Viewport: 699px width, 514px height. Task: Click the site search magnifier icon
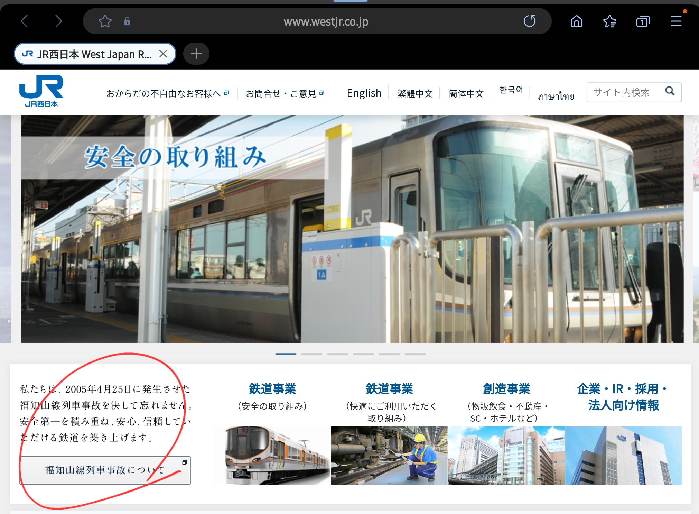(670, 91)
